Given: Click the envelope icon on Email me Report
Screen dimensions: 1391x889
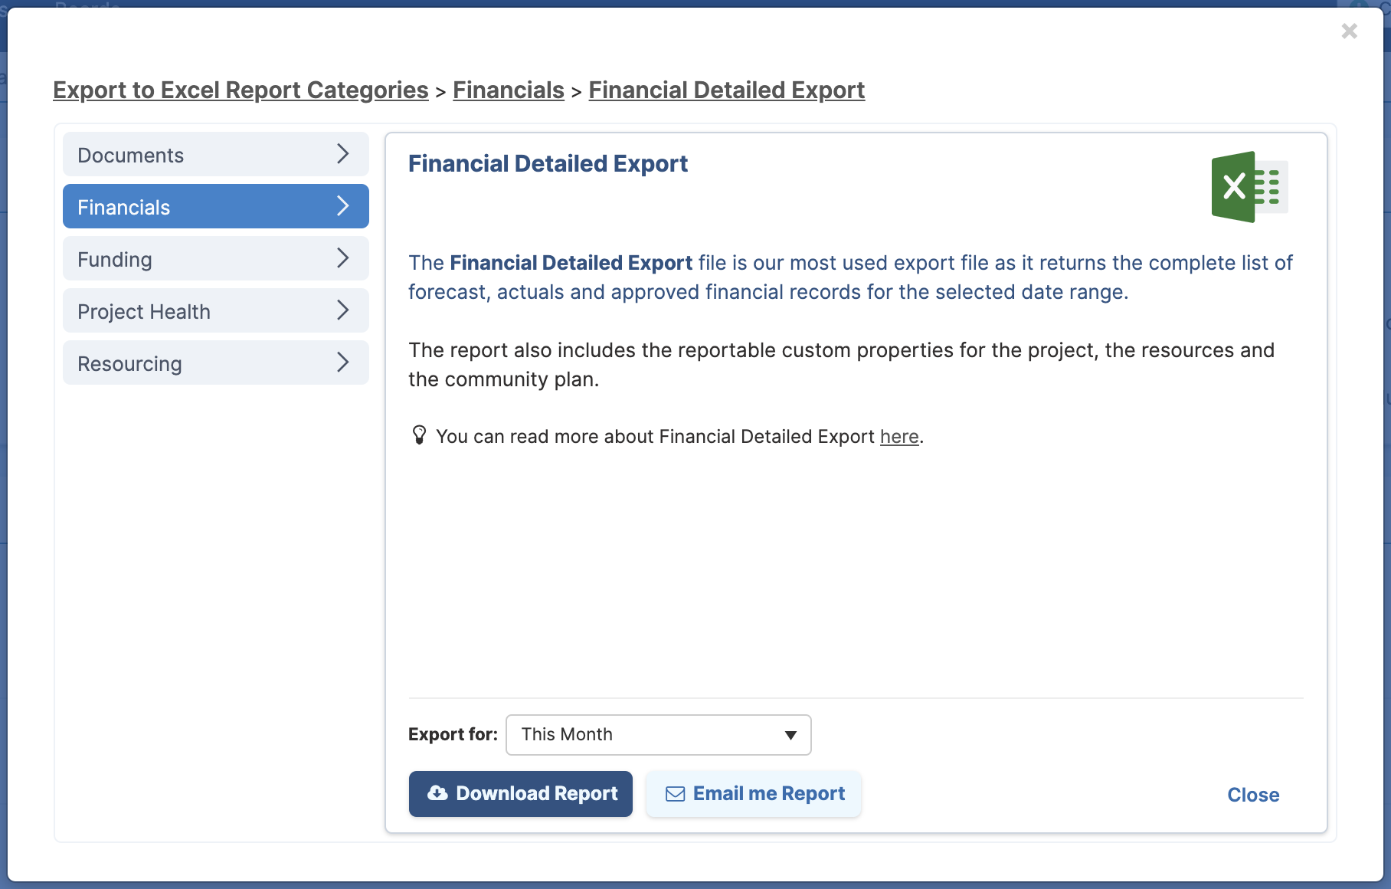Looking at the screenshot, I should [x=675, y=794].
